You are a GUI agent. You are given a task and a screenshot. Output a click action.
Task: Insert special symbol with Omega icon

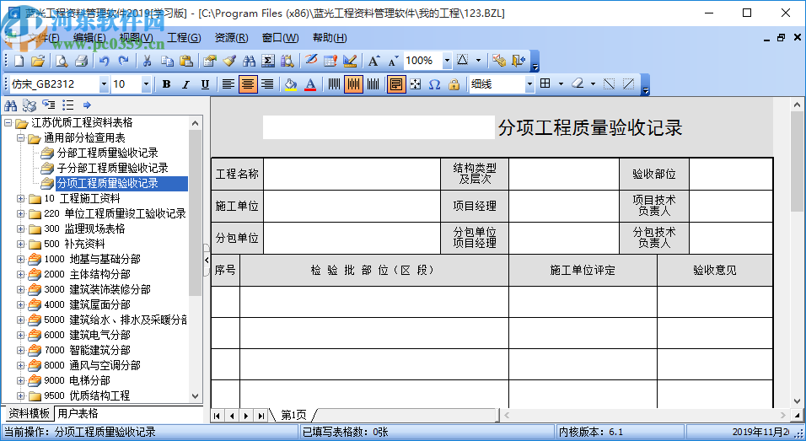click(434, 84)
